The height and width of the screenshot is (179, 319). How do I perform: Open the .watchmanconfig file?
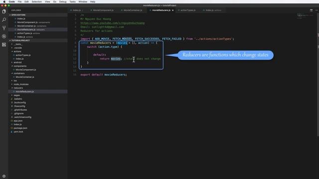click(x=22, y=117)
